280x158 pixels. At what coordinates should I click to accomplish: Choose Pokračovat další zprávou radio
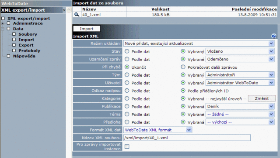[x=183, y=67]
